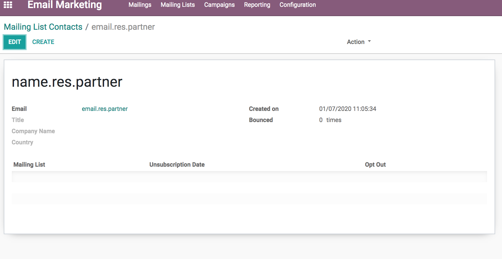Expand the Action dropdown
Image resolution: width=502 pixels, height=259 pixels.
tap(359, 42)
